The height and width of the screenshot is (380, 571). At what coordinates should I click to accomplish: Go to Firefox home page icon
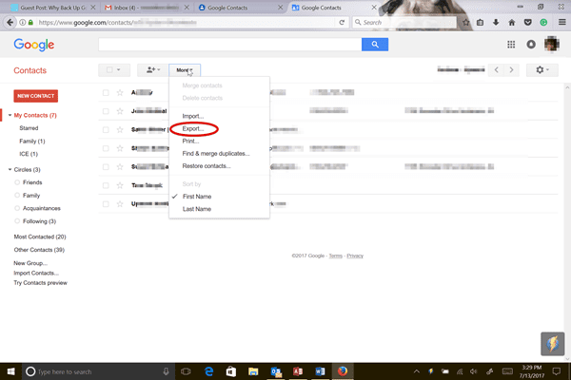point(512,22)
